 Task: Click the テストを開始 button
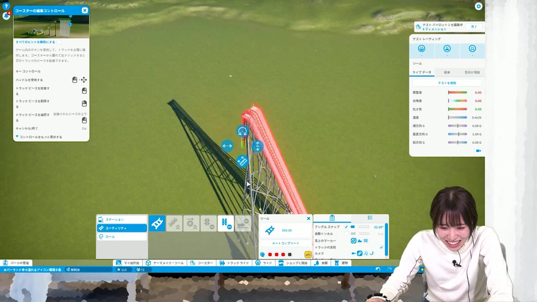pos(447,83)
